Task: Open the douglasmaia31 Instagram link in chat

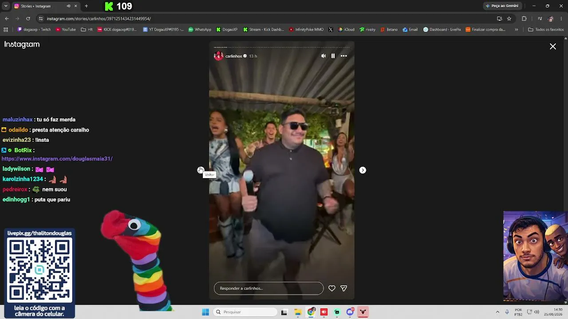Action: (57, 159)
